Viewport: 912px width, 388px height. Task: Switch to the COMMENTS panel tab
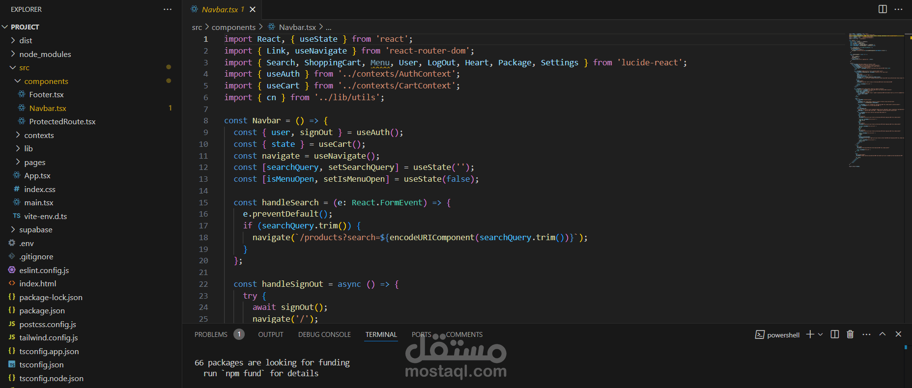464,334
